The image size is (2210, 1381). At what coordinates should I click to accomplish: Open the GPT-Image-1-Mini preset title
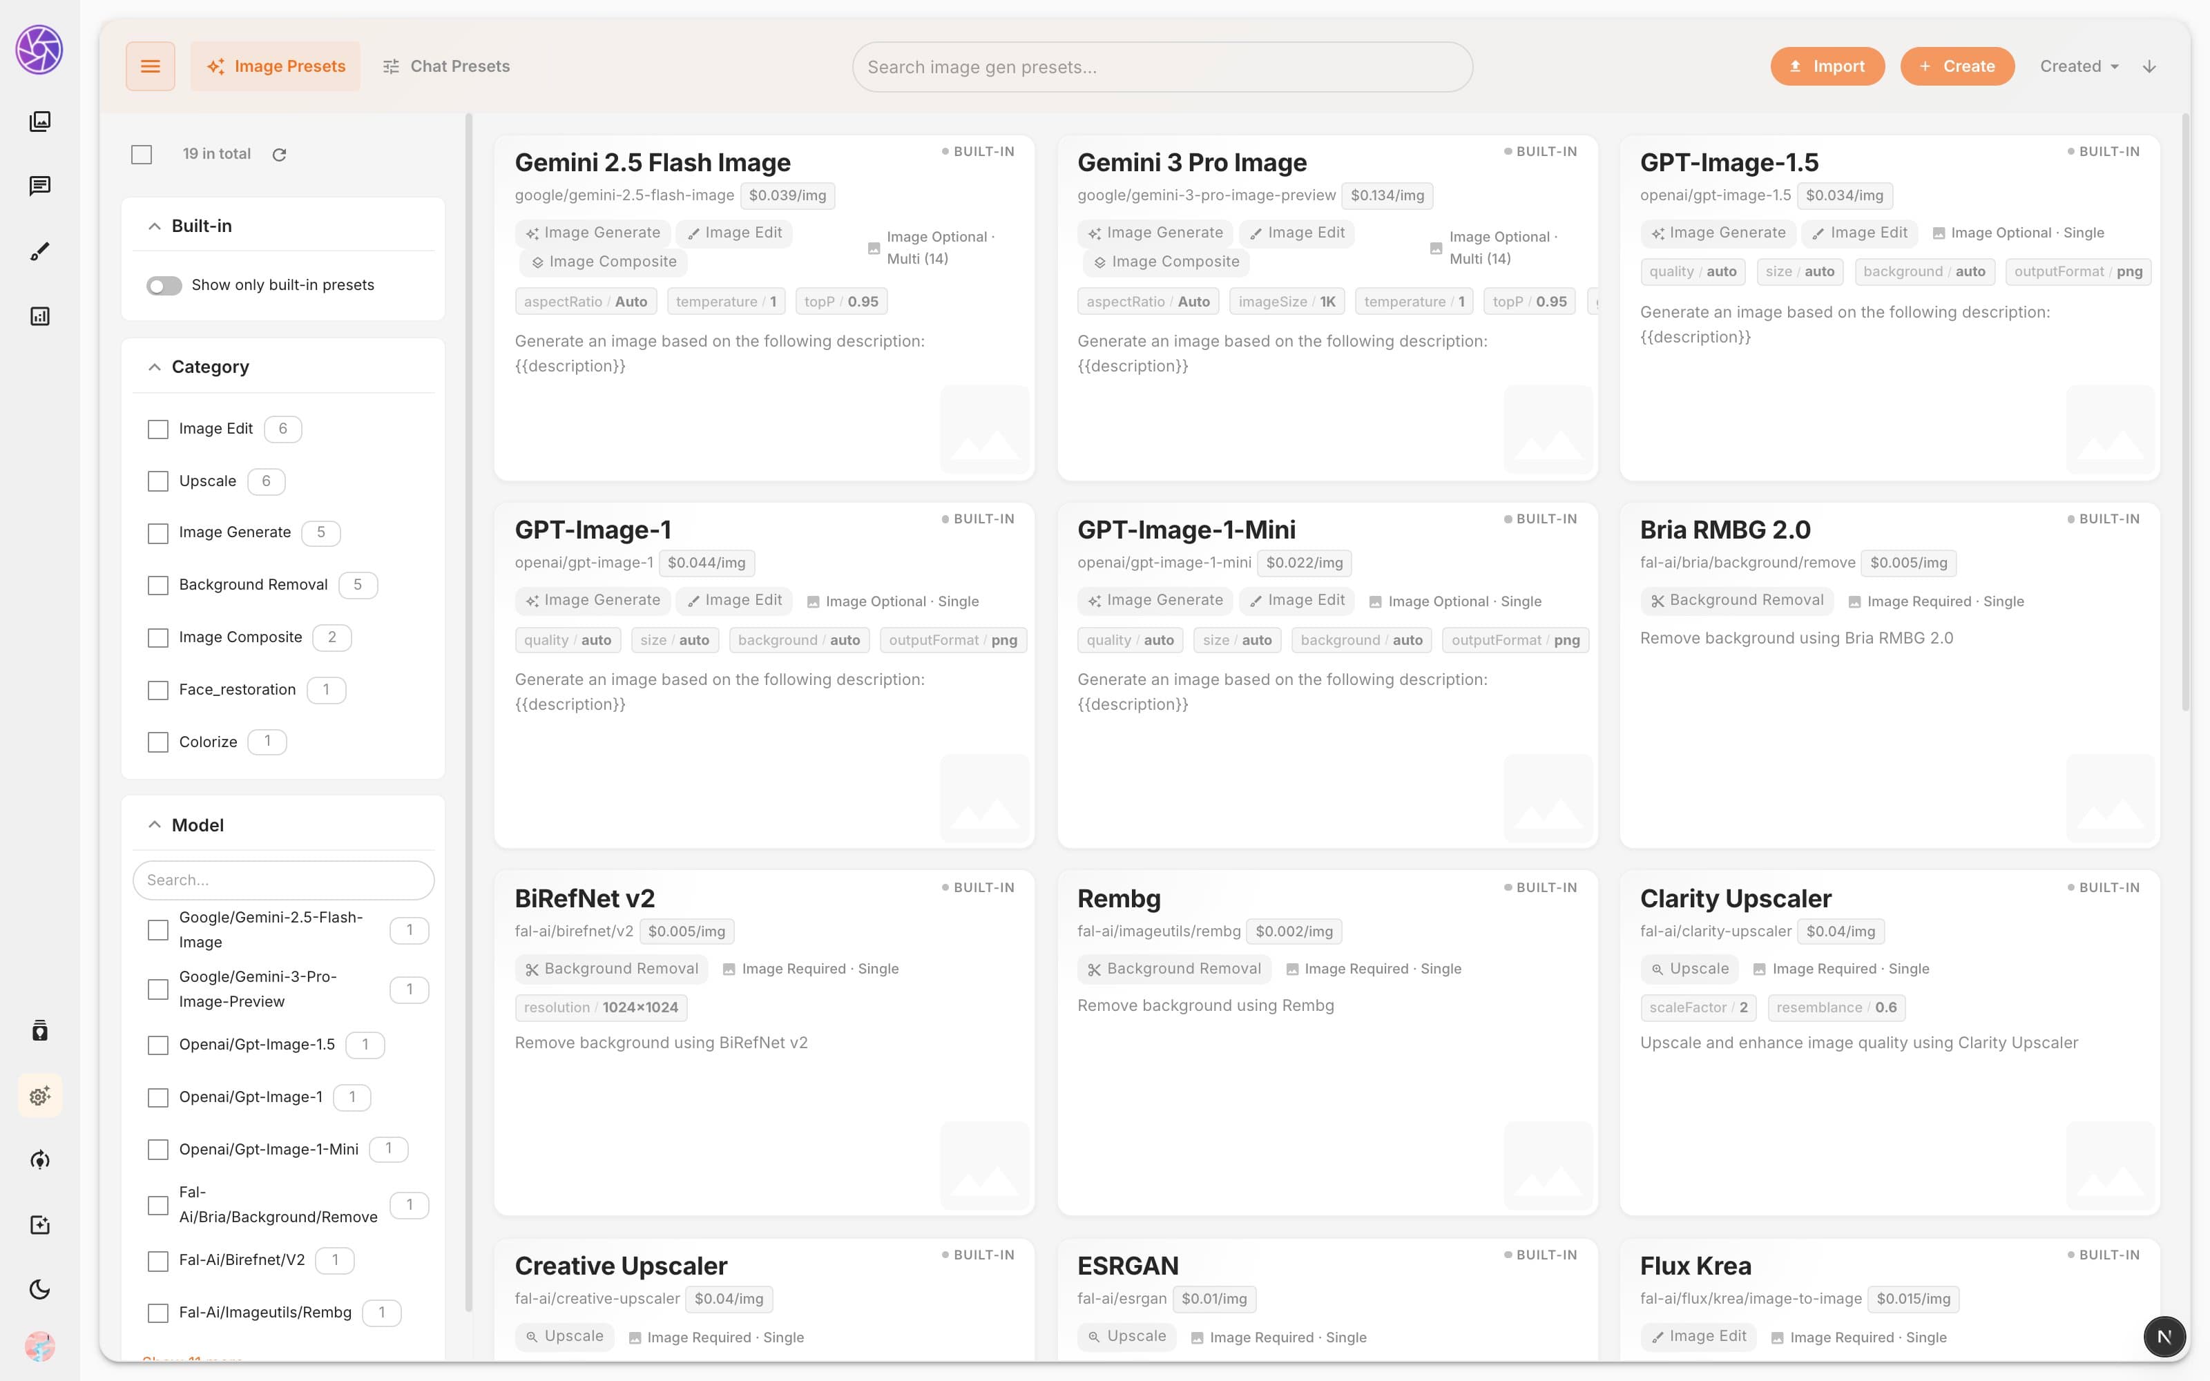[1186, 530]
